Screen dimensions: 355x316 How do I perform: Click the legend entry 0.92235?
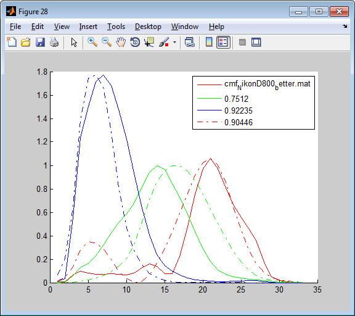pos(239,110)
